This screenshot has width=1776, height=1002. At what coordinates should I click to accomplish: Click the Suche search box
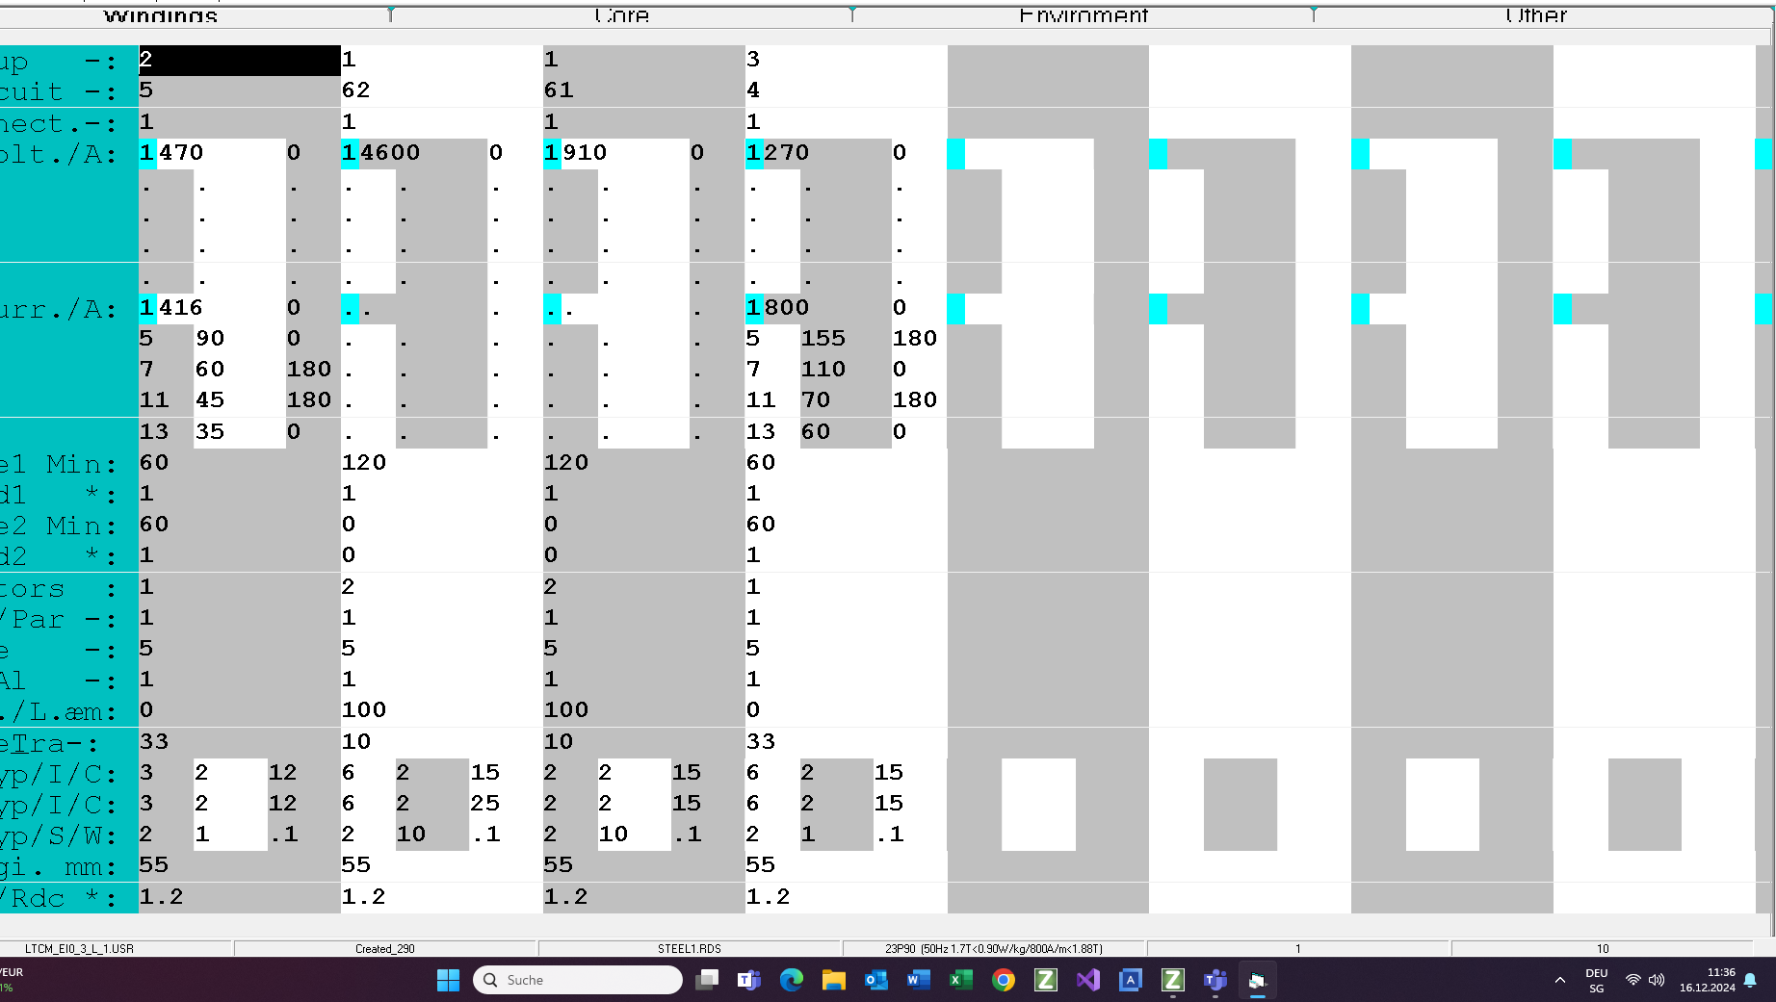(x=578, y=980)
